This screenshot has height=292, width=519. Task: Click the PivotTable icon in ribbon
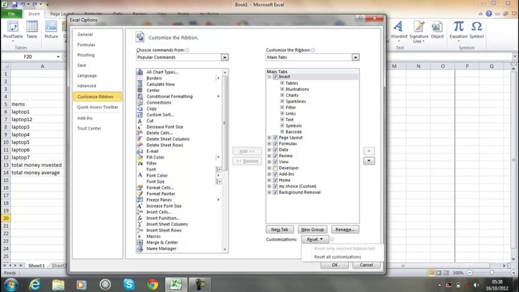click(x=13, y=27)
